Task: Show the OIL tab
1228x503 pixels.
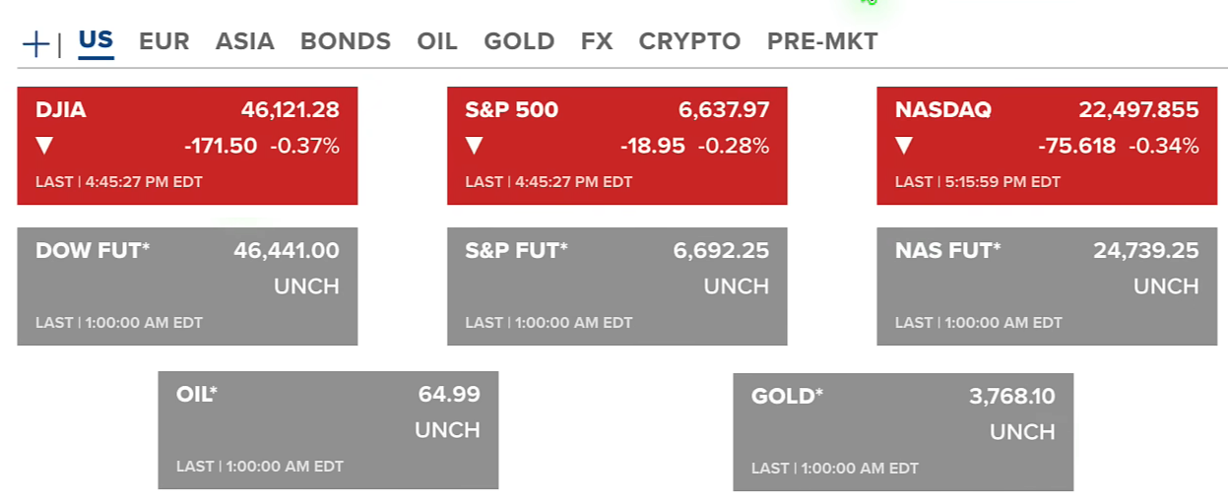Action: pyautogui.click(x=437, y=41)
